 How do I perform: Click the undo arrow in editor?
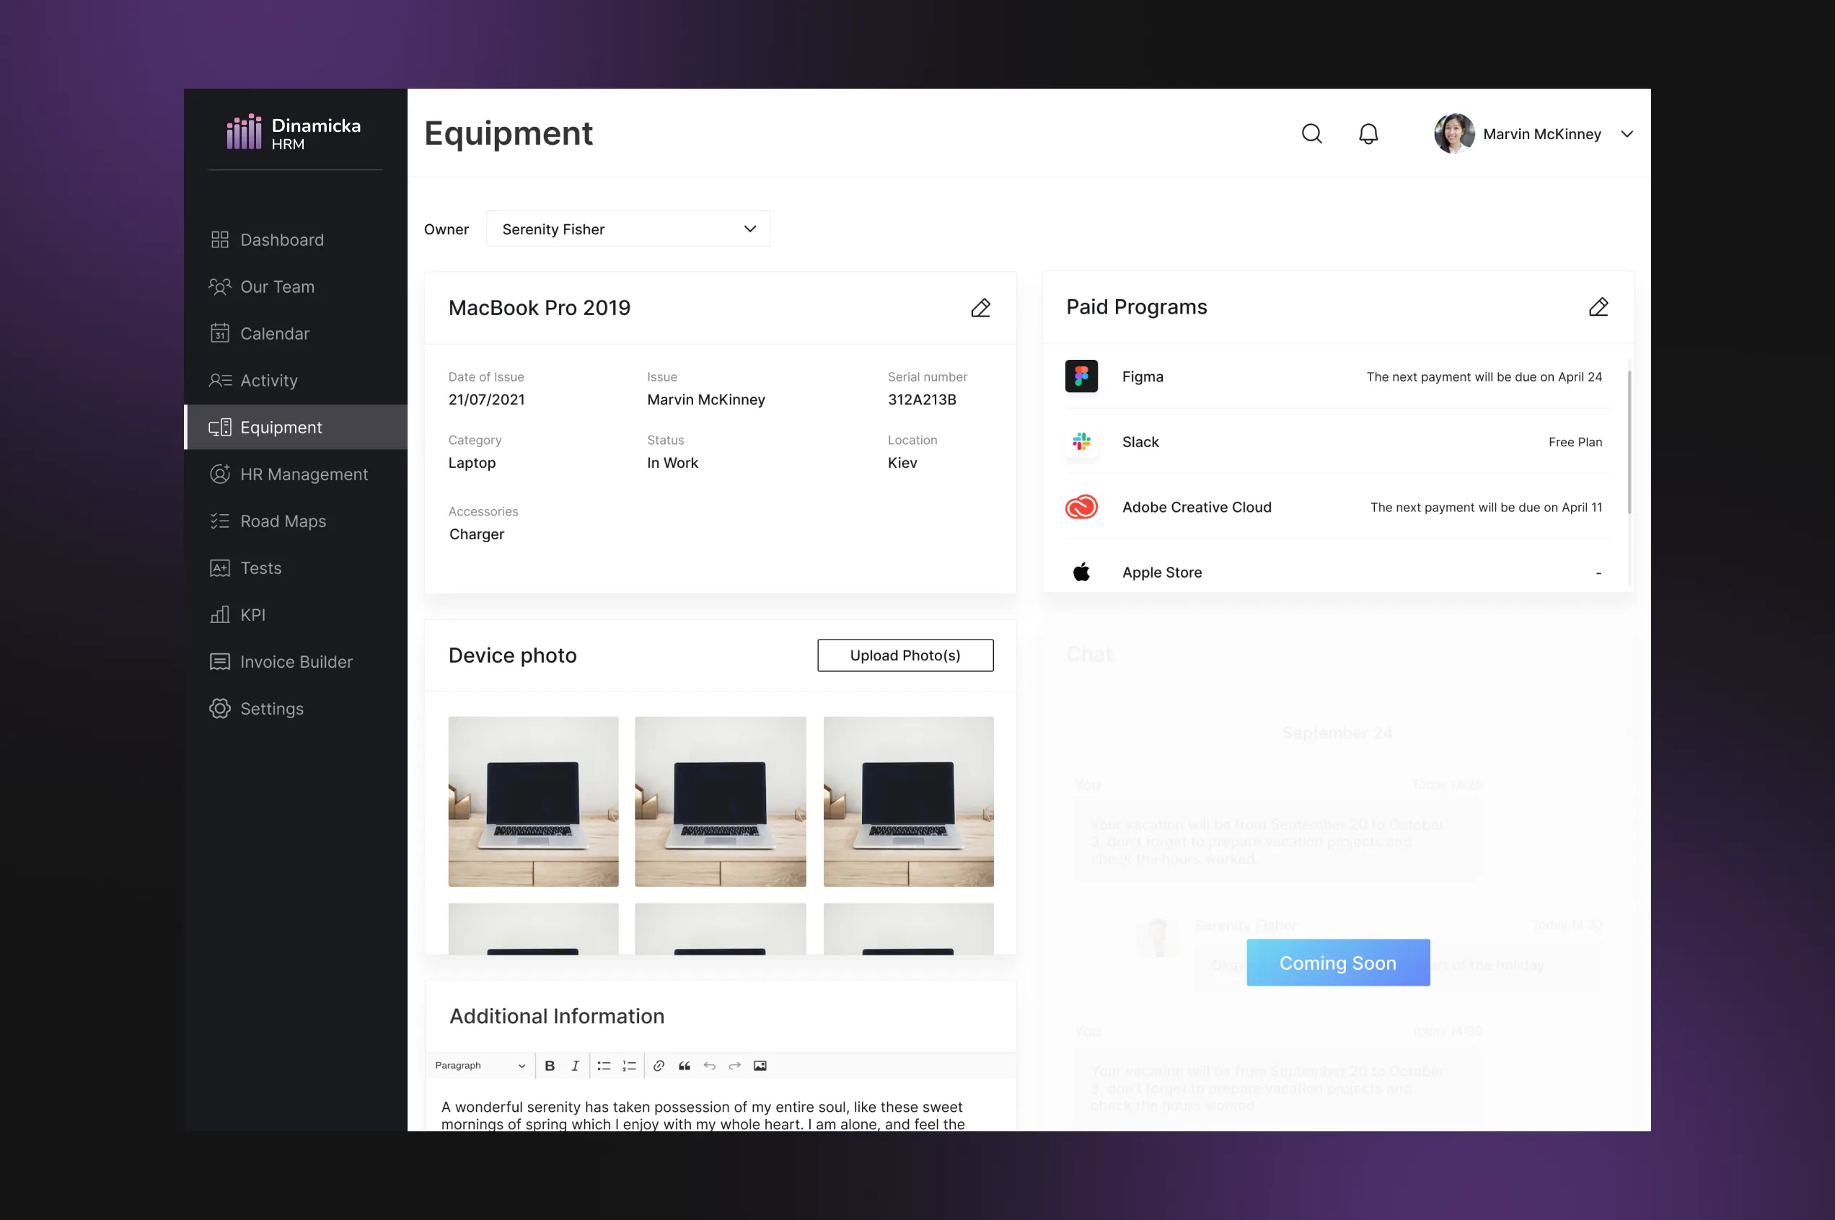click(709, 1066)
